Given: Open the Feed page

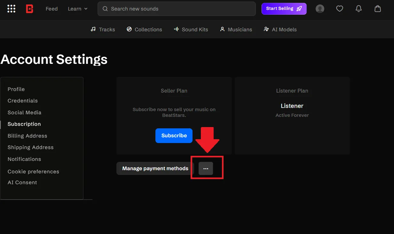Looking at the screenshot, I should [x=51, y=9].
